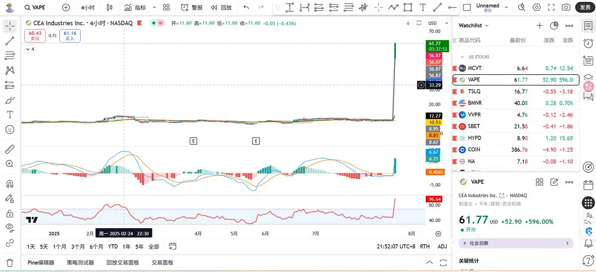596x272 pixels.
Task: Open the Pine编辑器 tab
Action: (41, 263)
